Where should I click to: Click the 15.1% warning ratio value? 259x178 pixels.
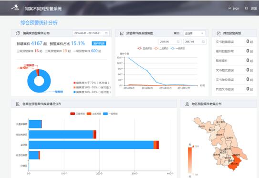coord(78,43)
